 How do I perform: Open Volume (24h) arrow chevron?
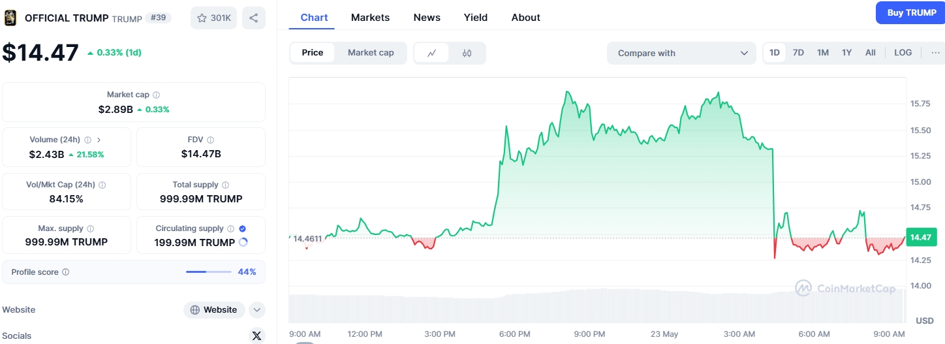[x=99, y=140]
